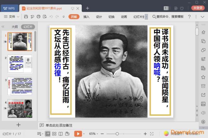The height and width of the screenshot is (138, 208).
Task: Click the print preview icon
Action: coord(45,17)
